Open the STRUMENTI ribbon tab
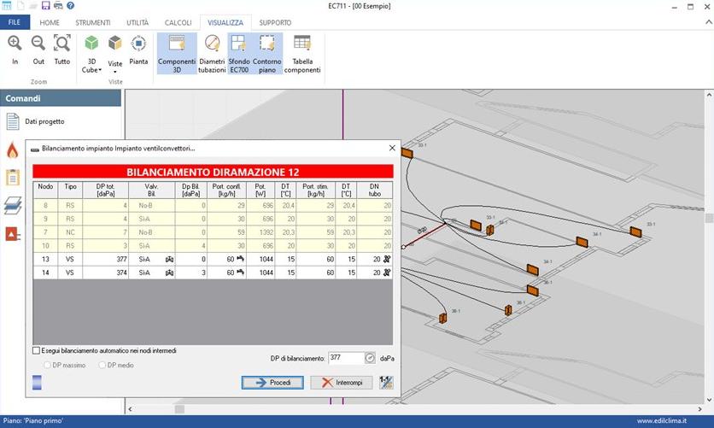Viewport: 714px width, 428px height. (x=92, y=21)
